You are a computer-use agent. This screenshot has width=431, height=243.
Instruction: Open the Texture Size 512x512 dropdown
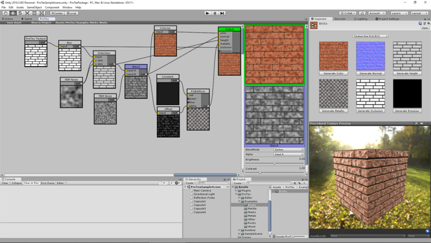(x=370, y=36)
